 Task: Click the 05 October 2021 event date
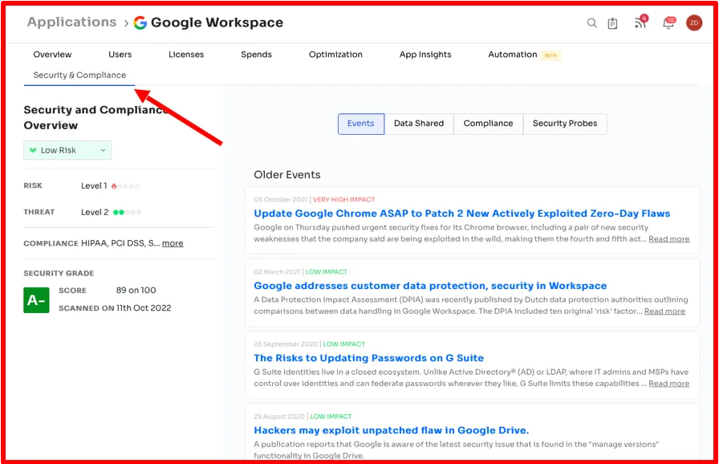pyautogui.click(x=281, y=200)
